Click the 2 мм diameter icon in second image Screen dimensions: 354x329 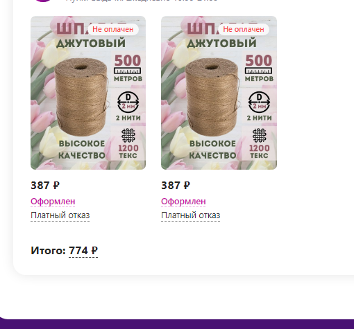point(259,102)
